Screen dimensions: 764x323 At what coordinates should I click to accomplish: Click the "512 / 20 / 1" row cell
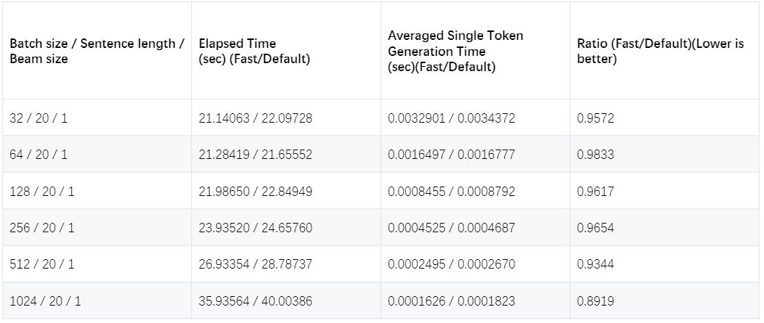(x=41, y=264)
